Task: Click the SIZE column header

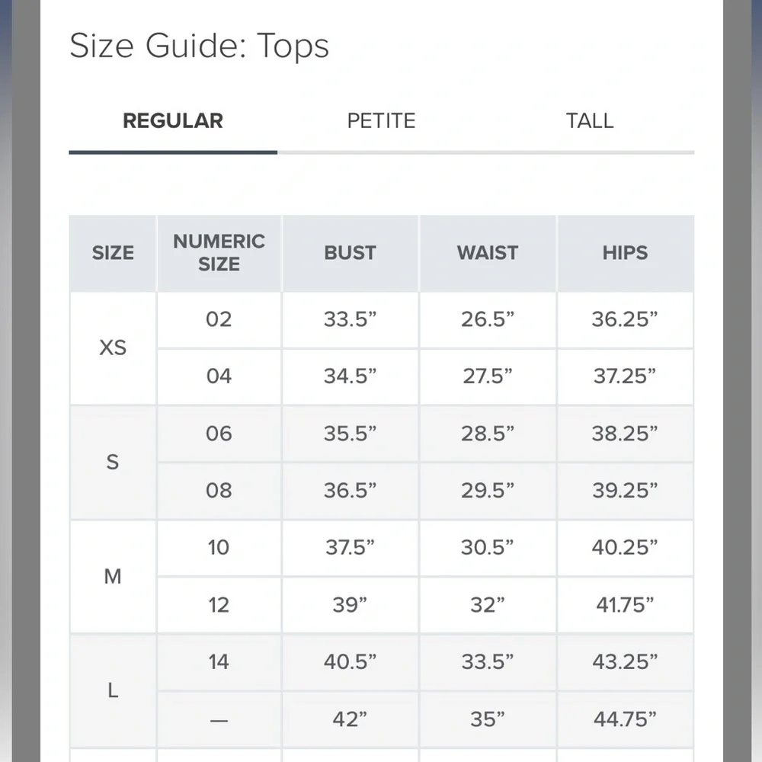Action: click(x=114, y=253)
